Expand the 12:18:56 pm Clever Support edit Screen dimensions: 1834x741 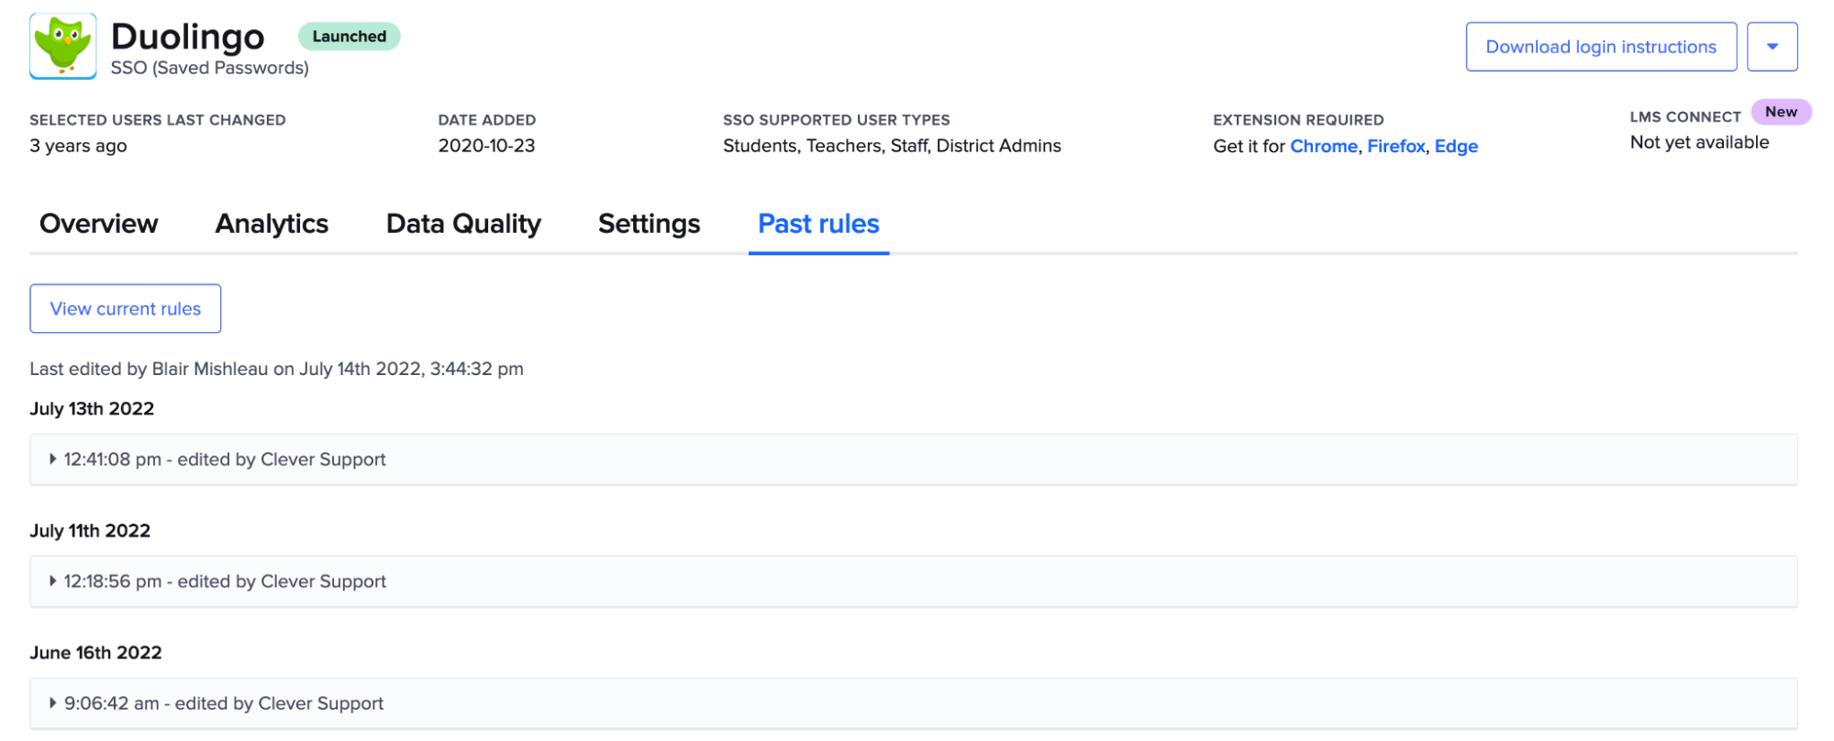pos(225,581)
